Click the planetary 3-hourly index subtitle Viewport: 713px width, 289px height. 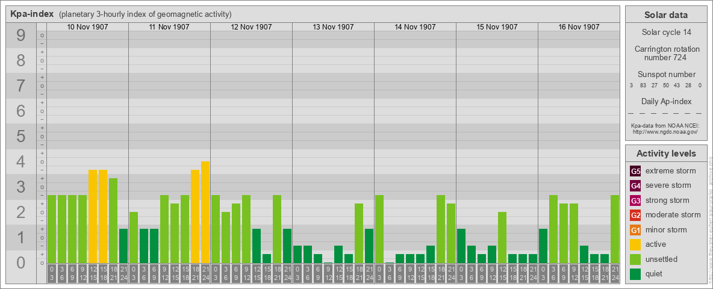point(146,14)
